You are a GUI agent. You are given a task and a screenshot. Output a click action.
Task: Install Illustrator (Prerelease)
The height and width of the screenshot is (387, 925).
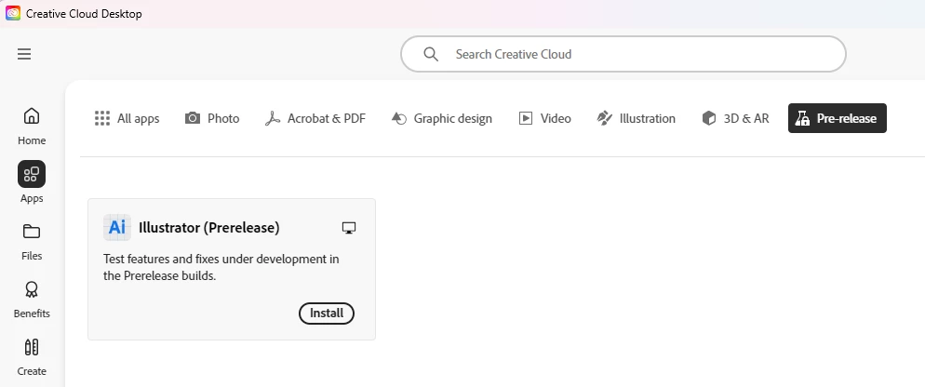(327, 314)
